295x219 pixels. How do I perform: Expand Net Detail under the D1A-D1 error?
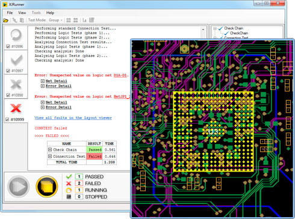click(43, 81)
